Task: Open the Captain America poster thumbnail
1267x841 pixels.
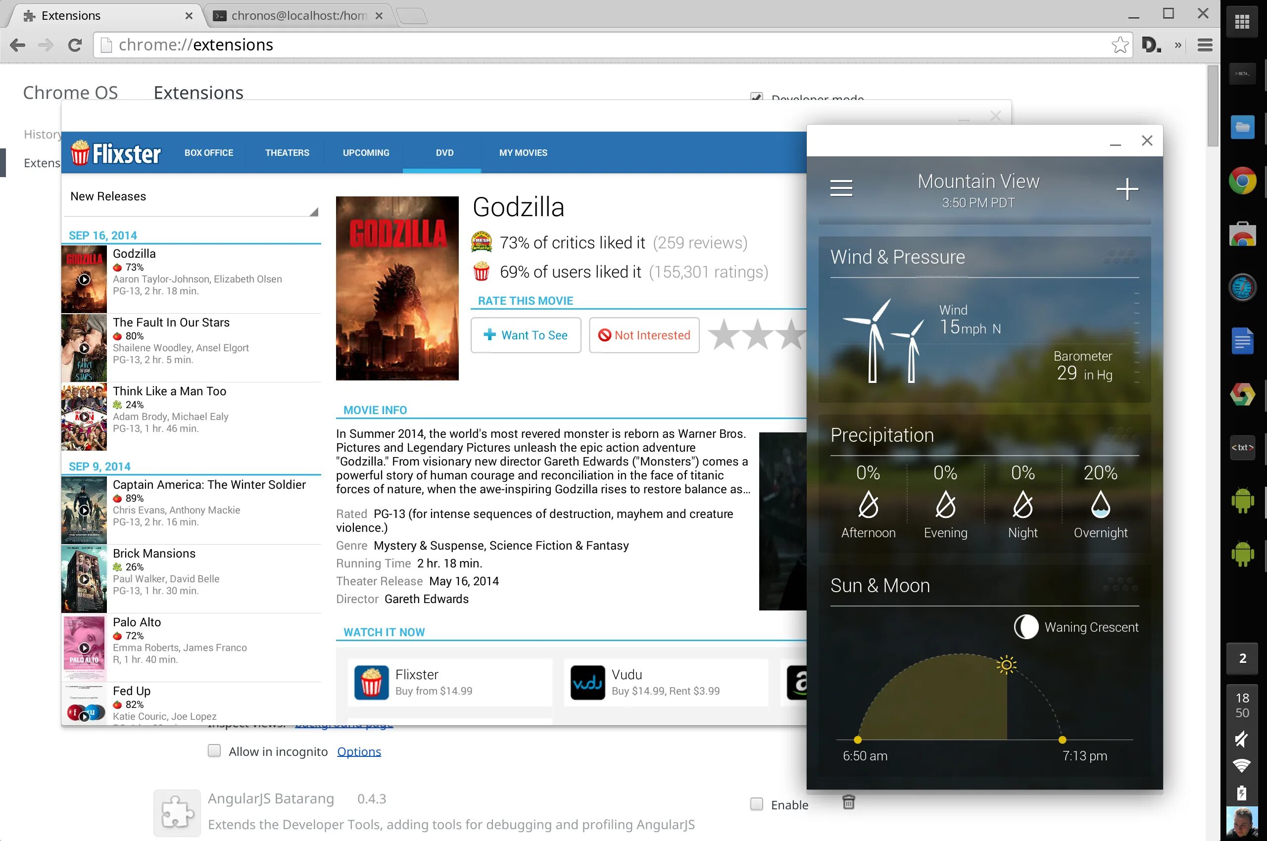Action: 84,510
